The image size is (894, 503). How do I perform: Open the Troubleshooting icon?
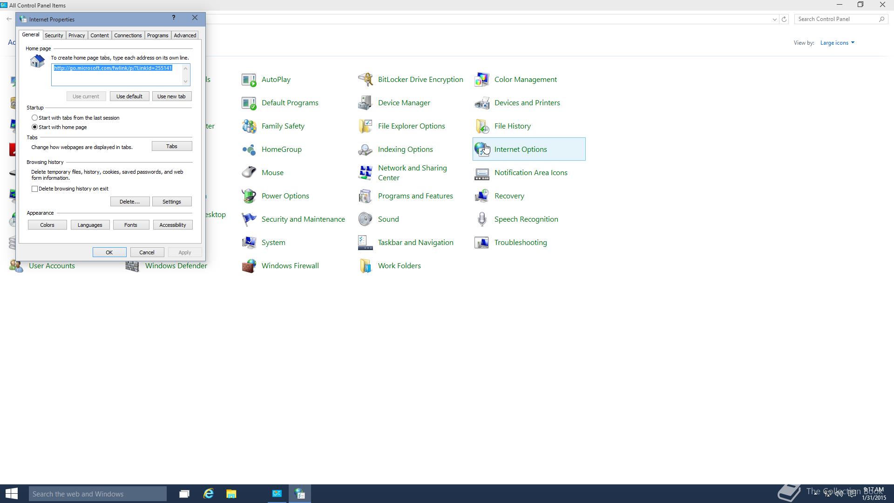click(482, 243)
